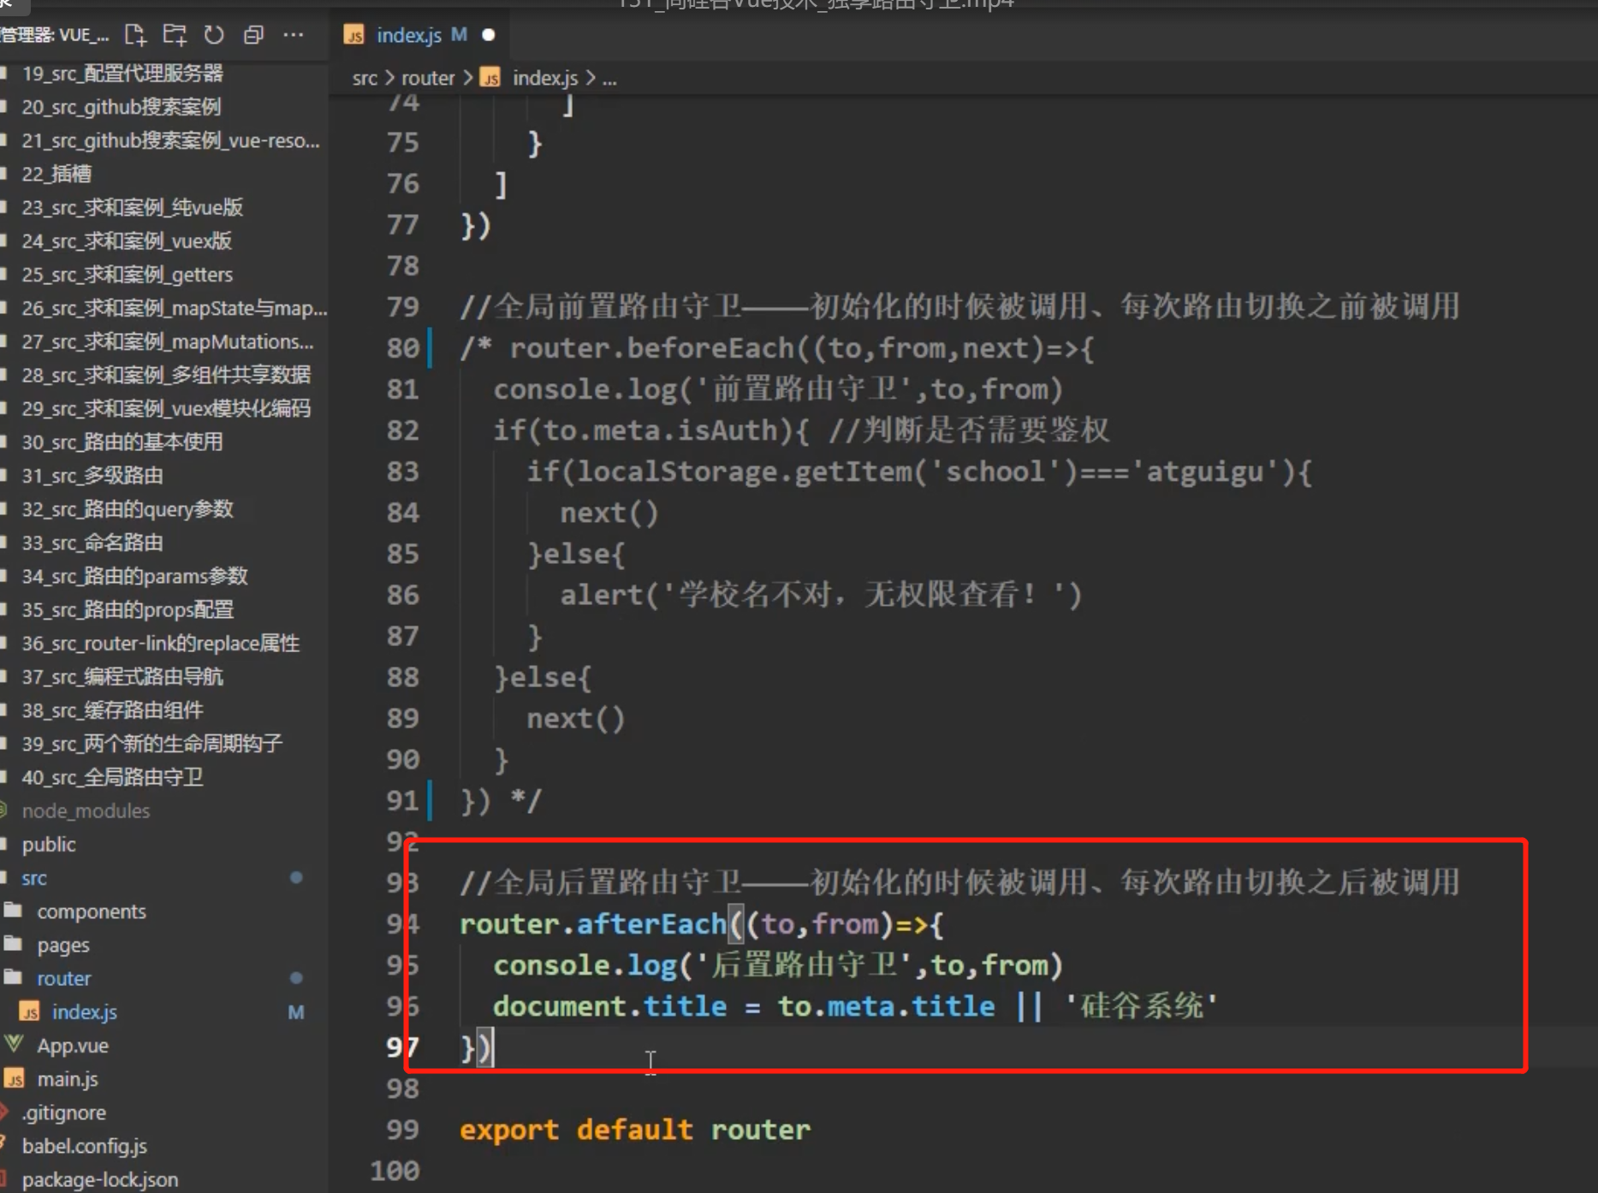The image size is (1598, 1193).
Task: Collapse the router folder in explorer
Action: [63, 978]
